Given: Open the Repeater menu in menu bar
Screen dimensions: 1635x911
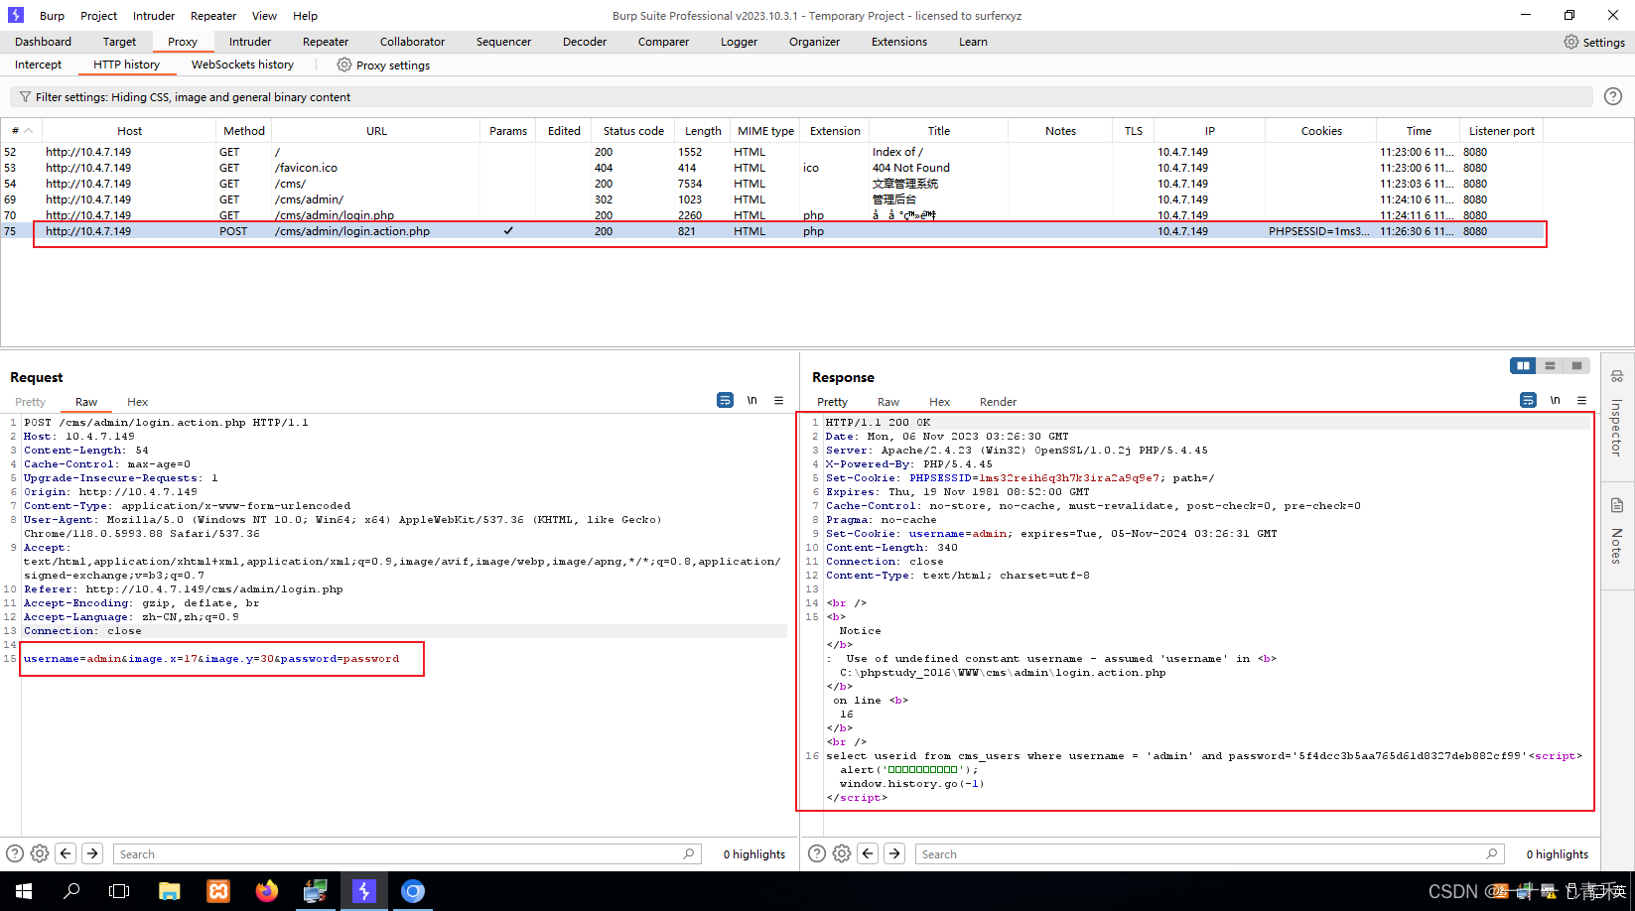Looking at the screenshot, I should point(213,16).
